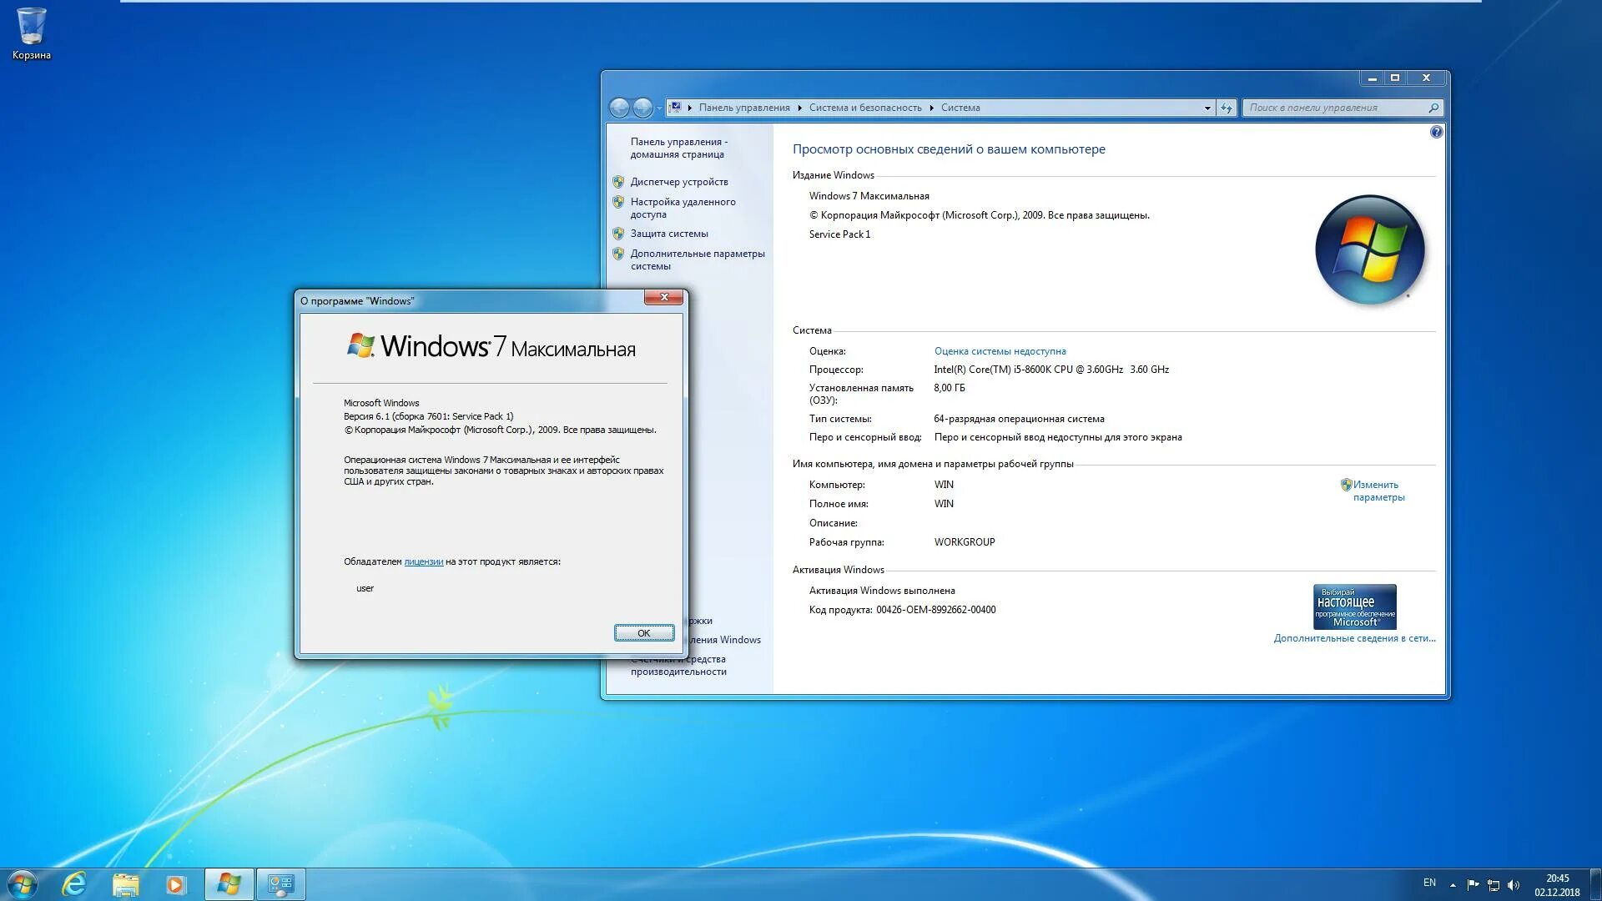Open Windows Media Player from the taskbar

(175, 884)
